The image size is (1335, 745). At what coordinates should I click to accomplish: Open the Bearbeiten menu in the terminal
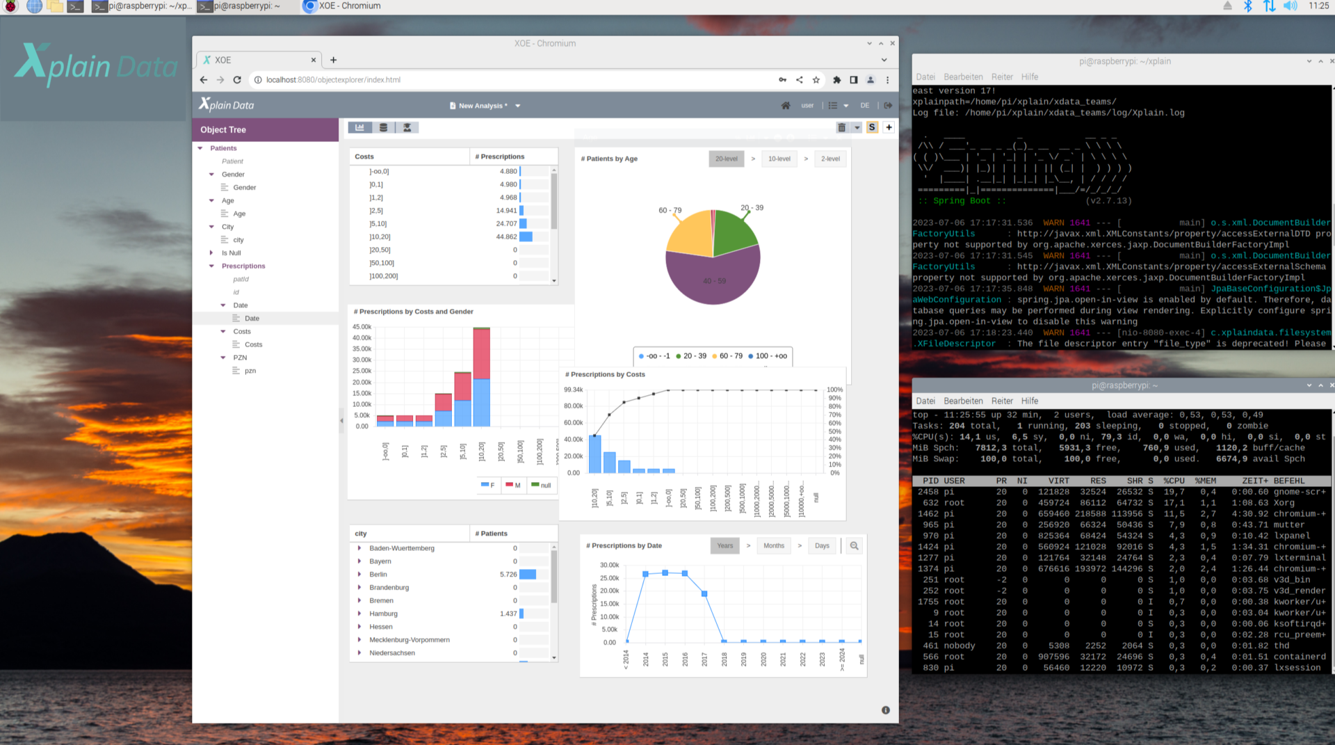964,77
